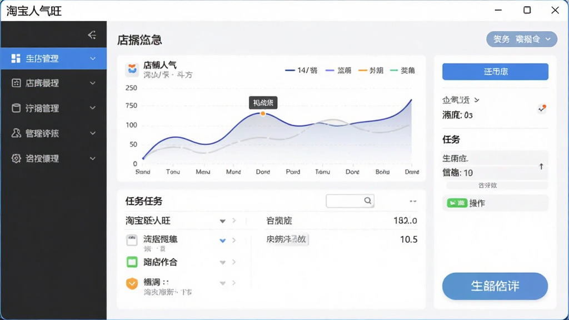Collapse the sidebar using the back arrow icon

(92, 35)
